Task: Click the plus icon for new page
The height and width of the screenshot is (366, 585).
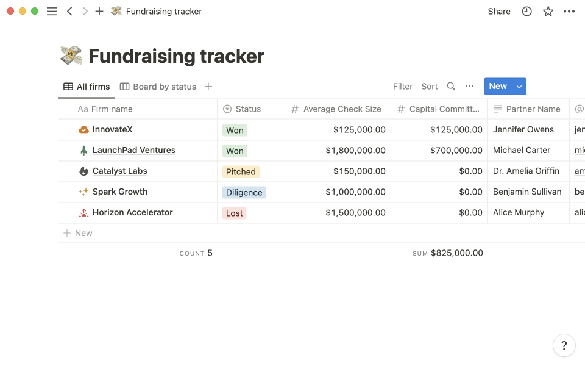Action: pyautogui.click(x=99, y=12)
